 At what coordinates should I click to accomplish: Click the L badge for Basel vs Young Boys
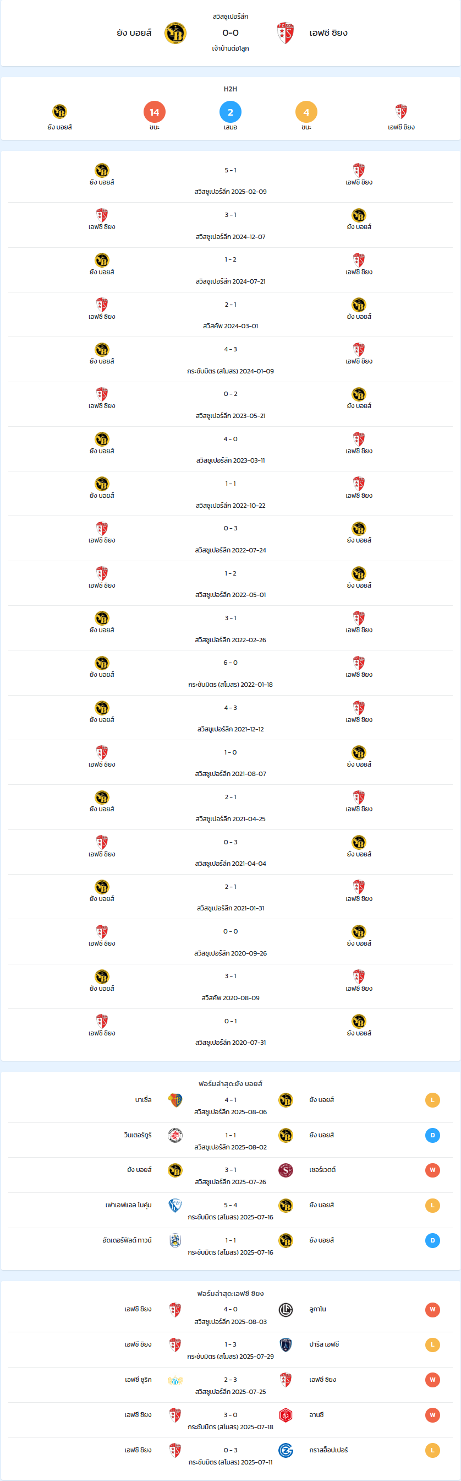tap(432, 1100)
